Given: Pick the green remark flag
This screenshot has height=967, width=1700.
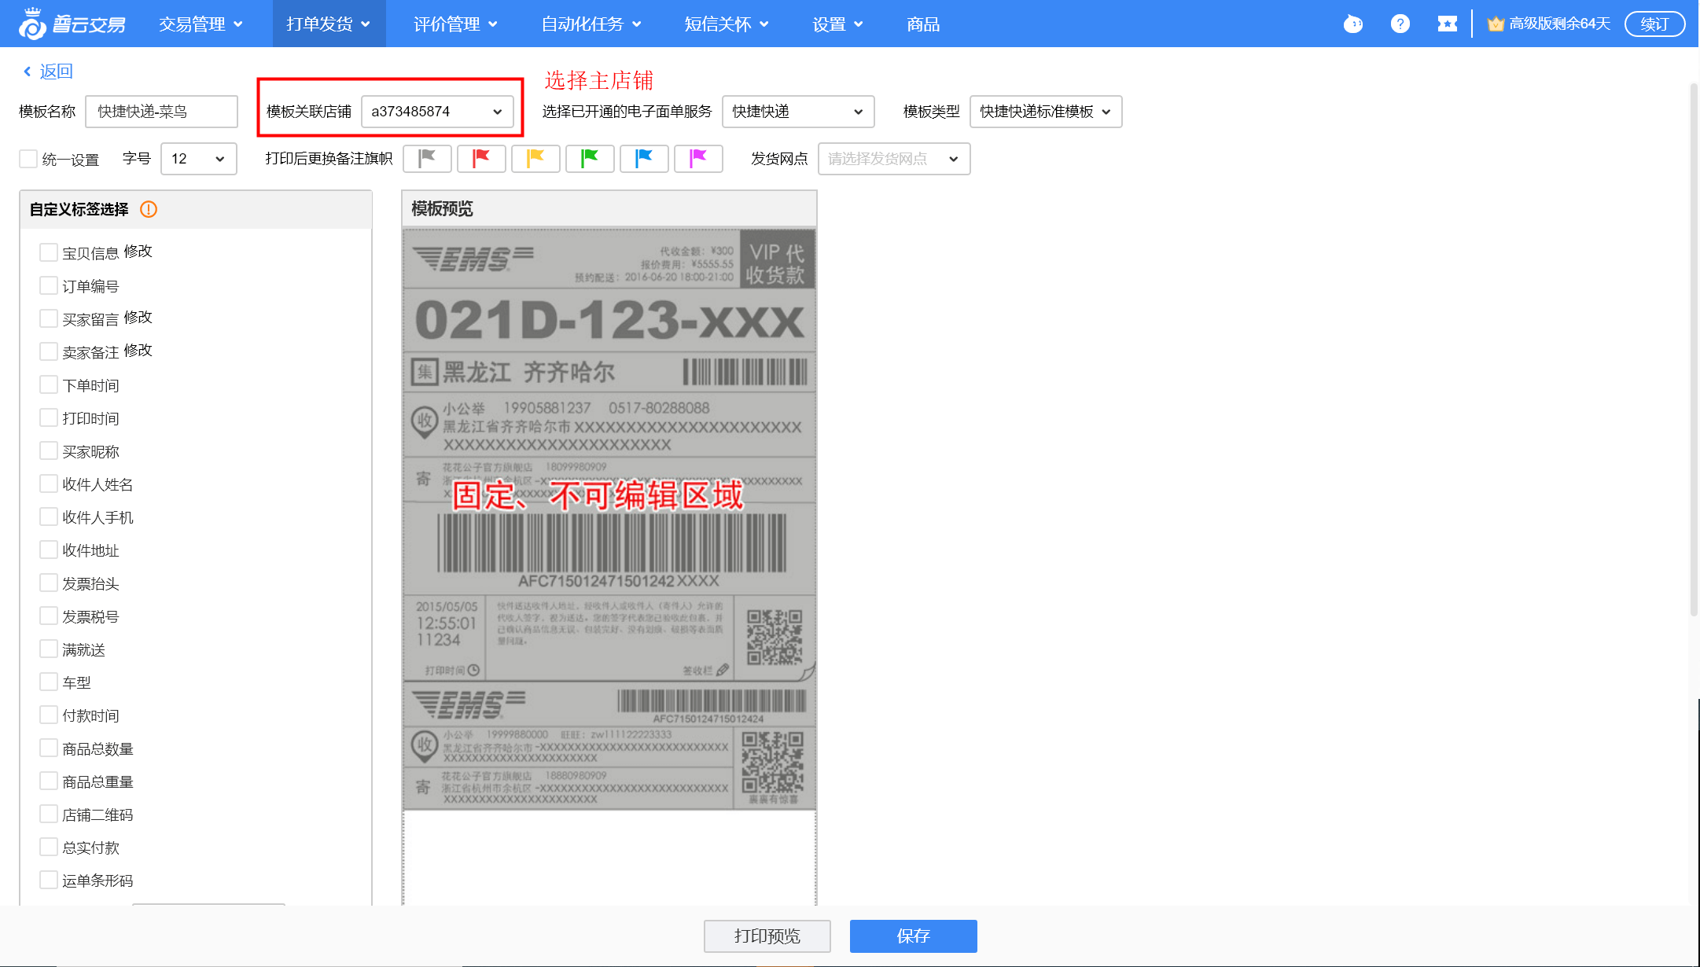Looking at the screenshot, I should click(x=590, y=159).
